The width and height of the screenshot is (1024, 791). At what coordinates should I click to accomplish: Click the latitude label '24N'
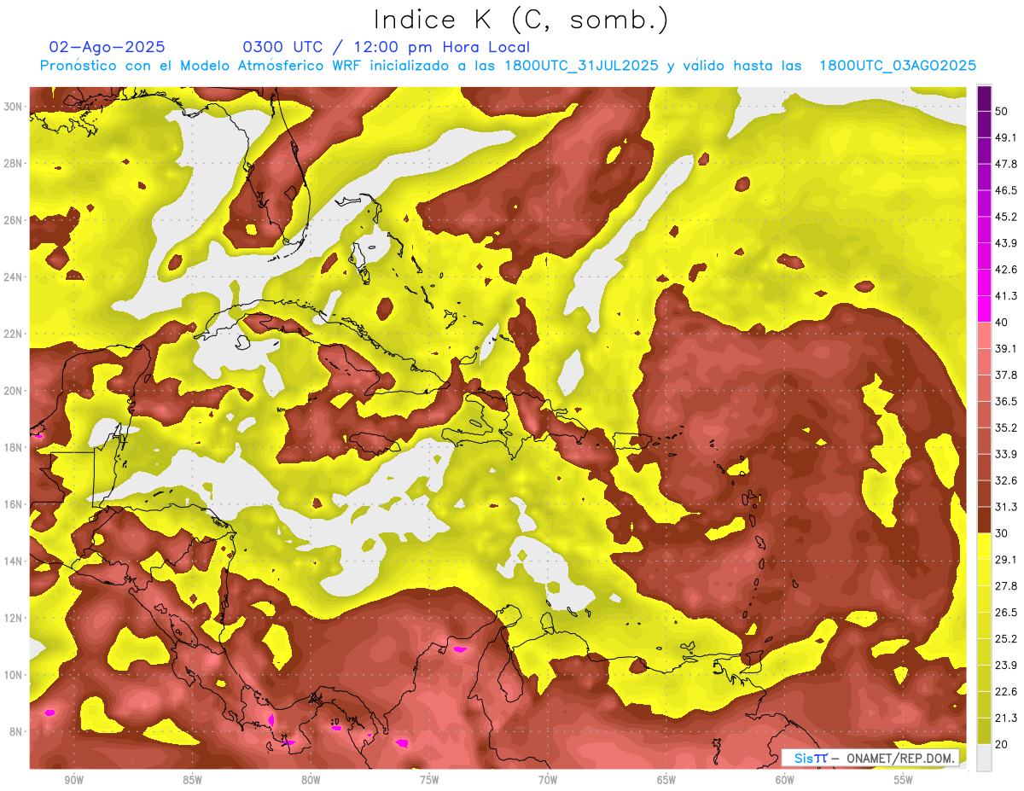point(13,277)
